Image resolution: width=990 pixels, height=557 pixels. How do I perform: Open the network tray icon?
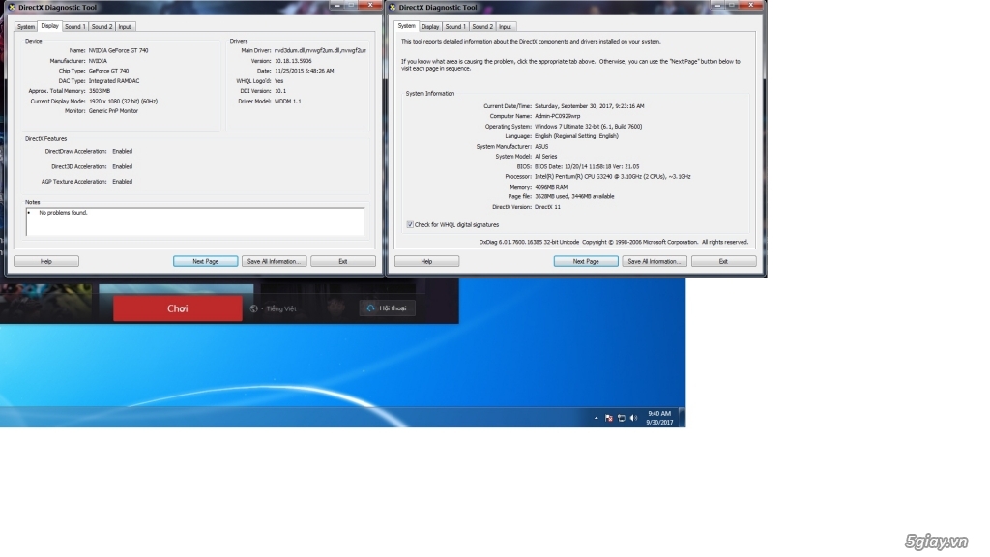pyautogui.click(x=622, y=418)
